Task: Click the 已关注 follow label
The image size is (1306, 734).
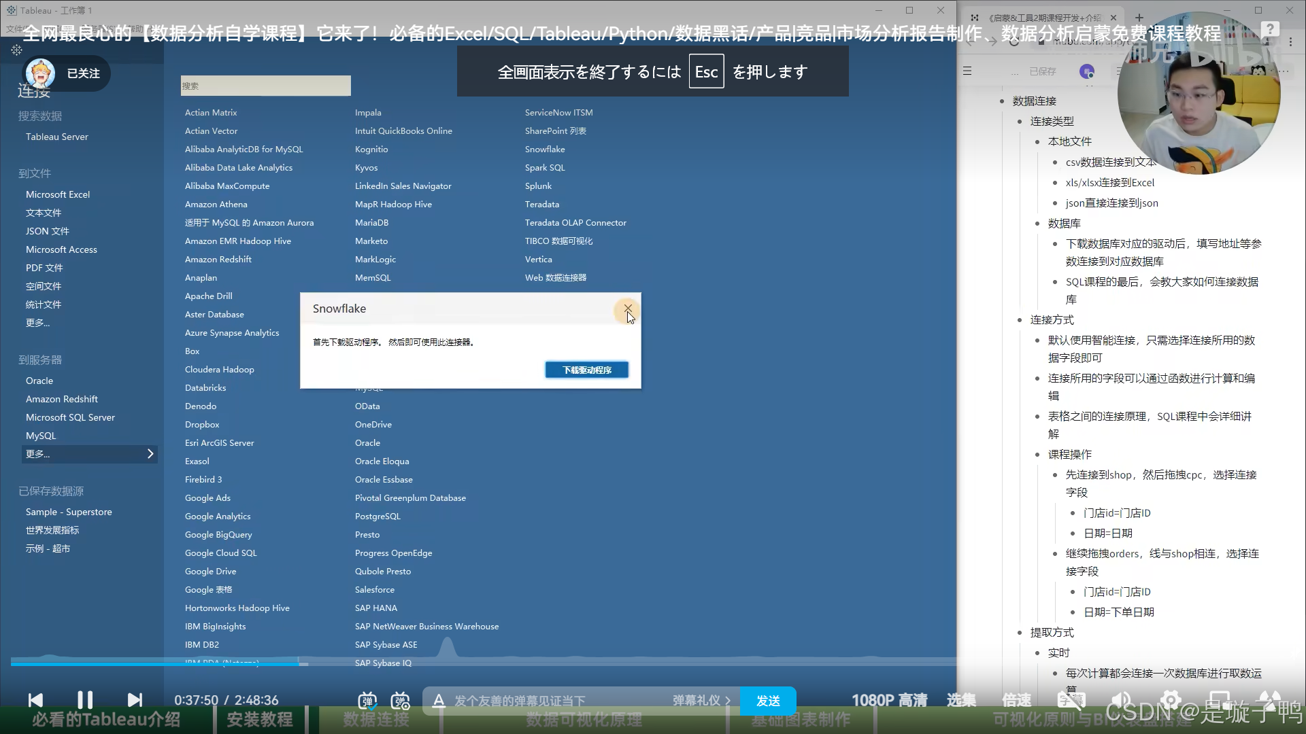Action: [83, 73]
